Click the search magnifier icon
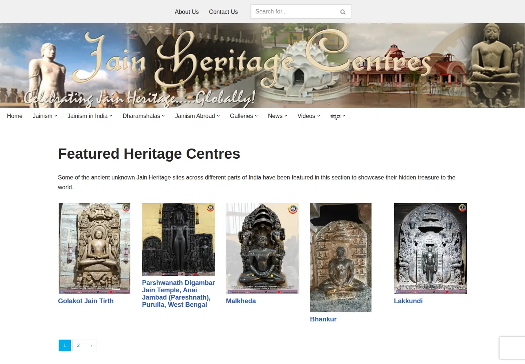The width and height of the screenshot is (525, 364). 343,12
